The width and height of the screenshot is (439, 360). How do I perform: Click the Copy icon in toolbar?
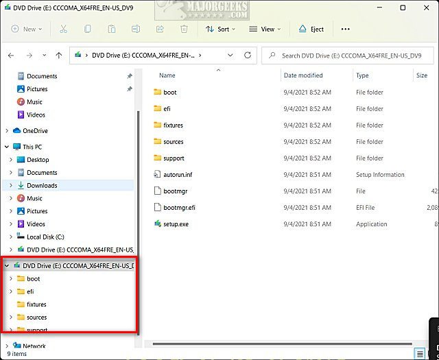click(87, 29)
